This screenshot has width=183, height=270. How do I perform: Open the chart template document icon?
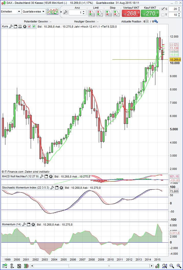click(19, 266)
